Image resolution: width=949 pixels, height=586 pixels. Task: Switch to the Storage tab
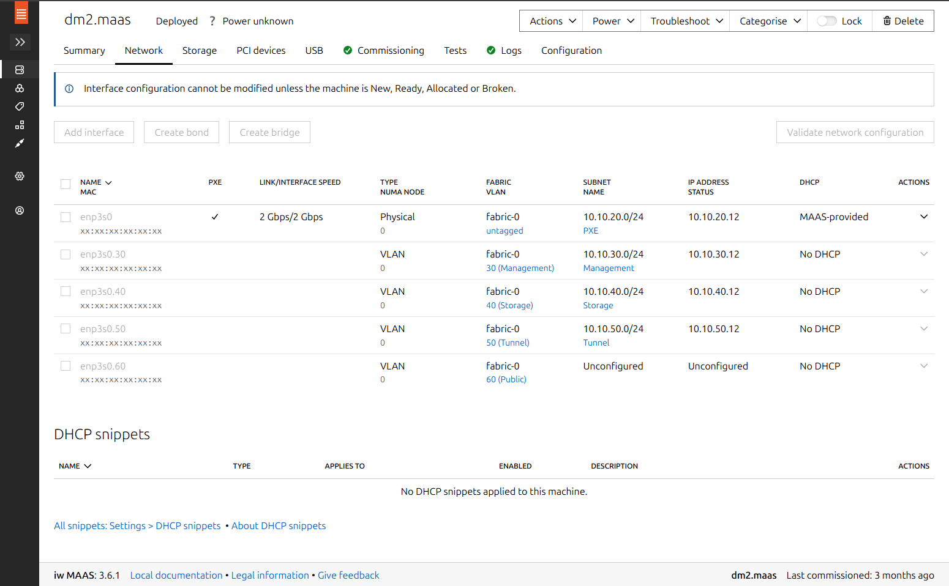199,51
